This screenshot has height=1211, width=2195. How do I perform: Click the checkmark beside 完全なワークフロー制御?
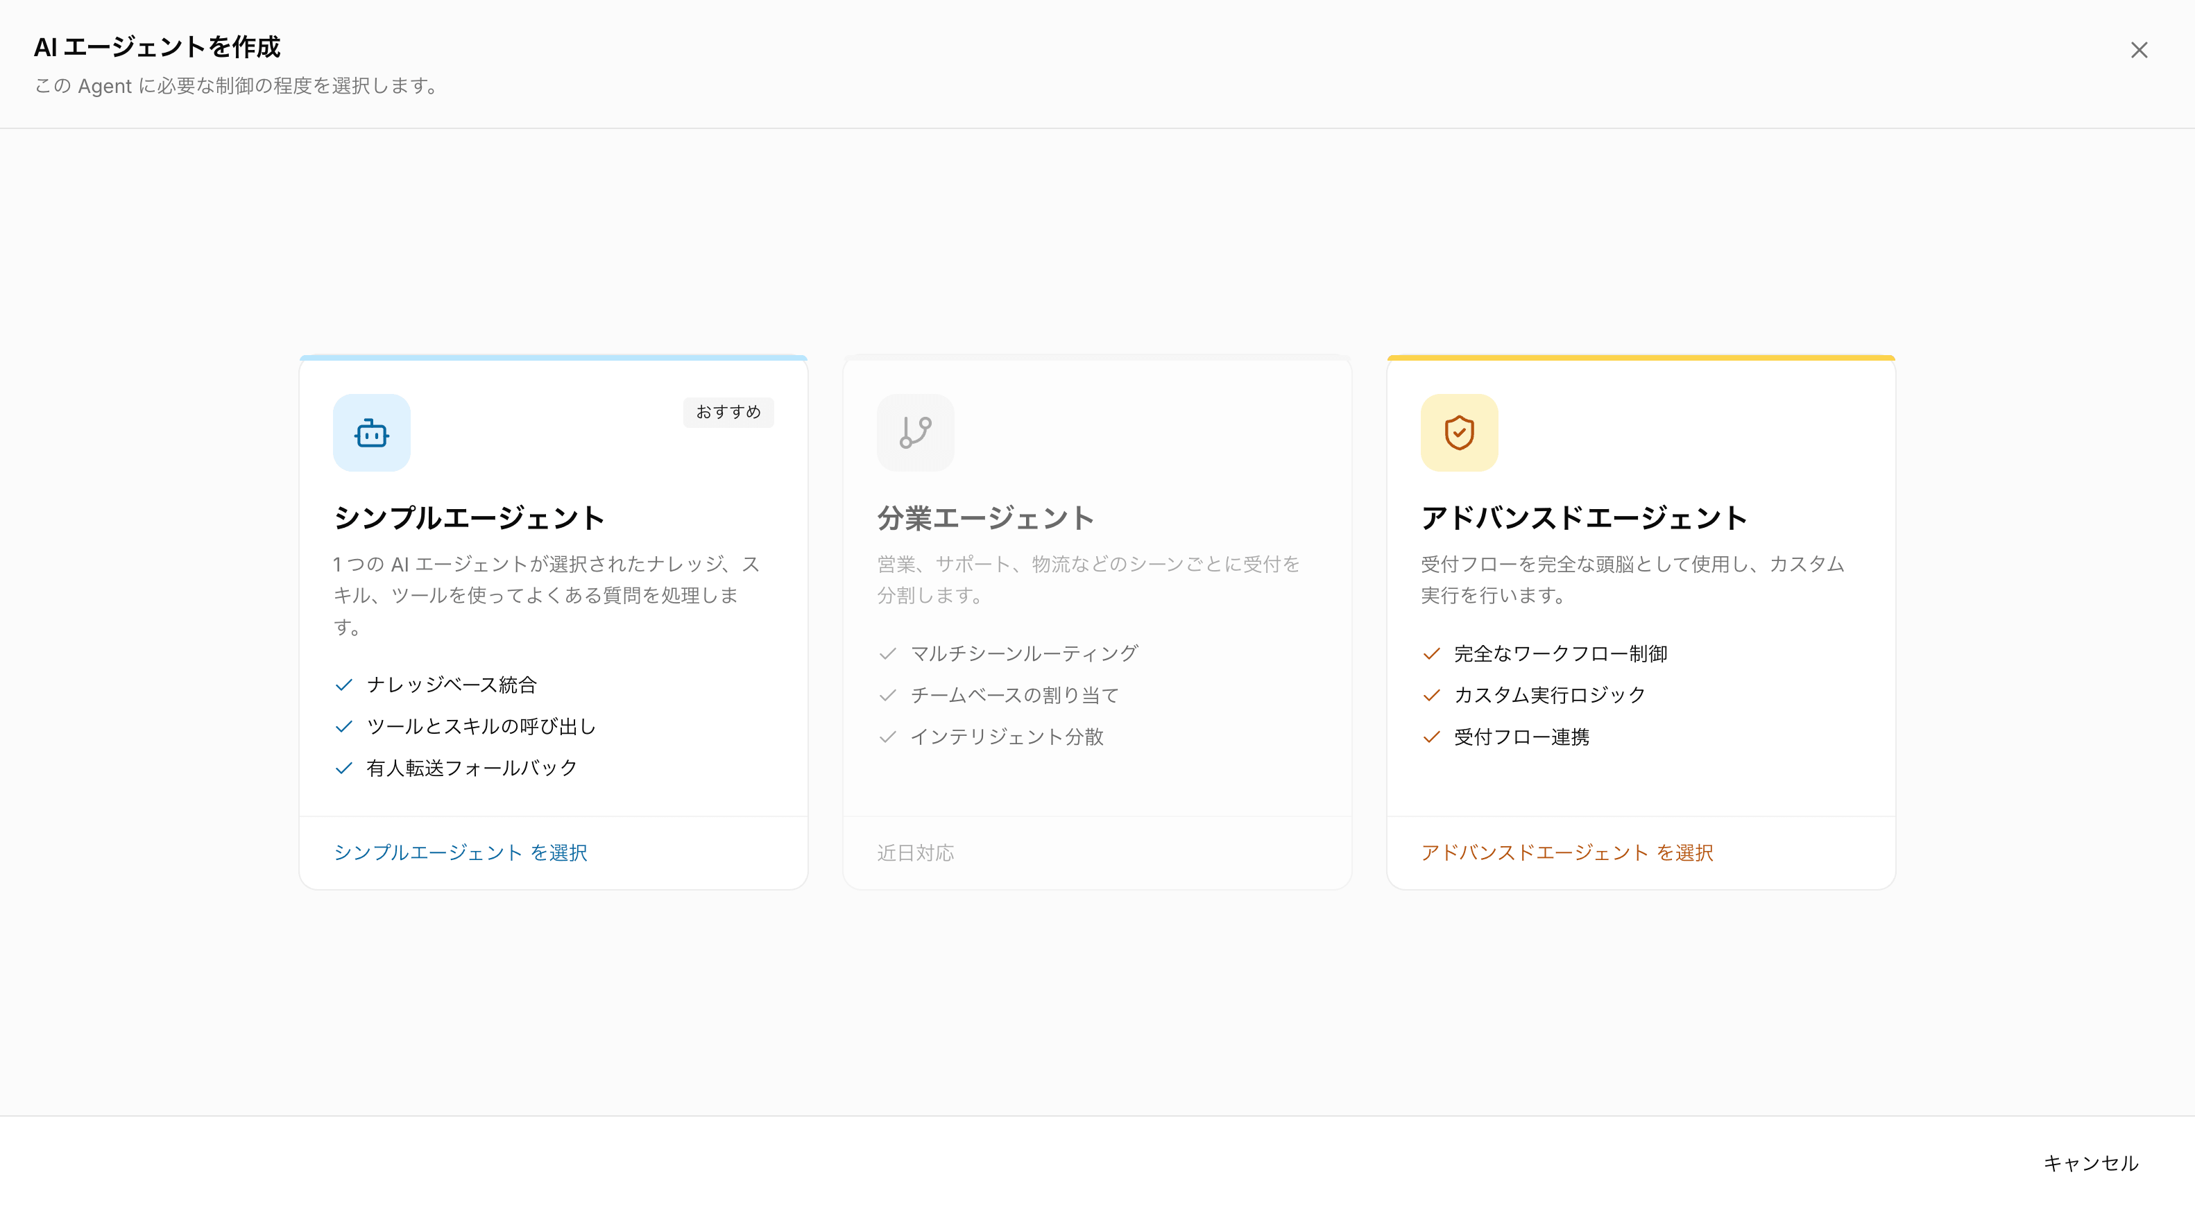(1430, 653)
